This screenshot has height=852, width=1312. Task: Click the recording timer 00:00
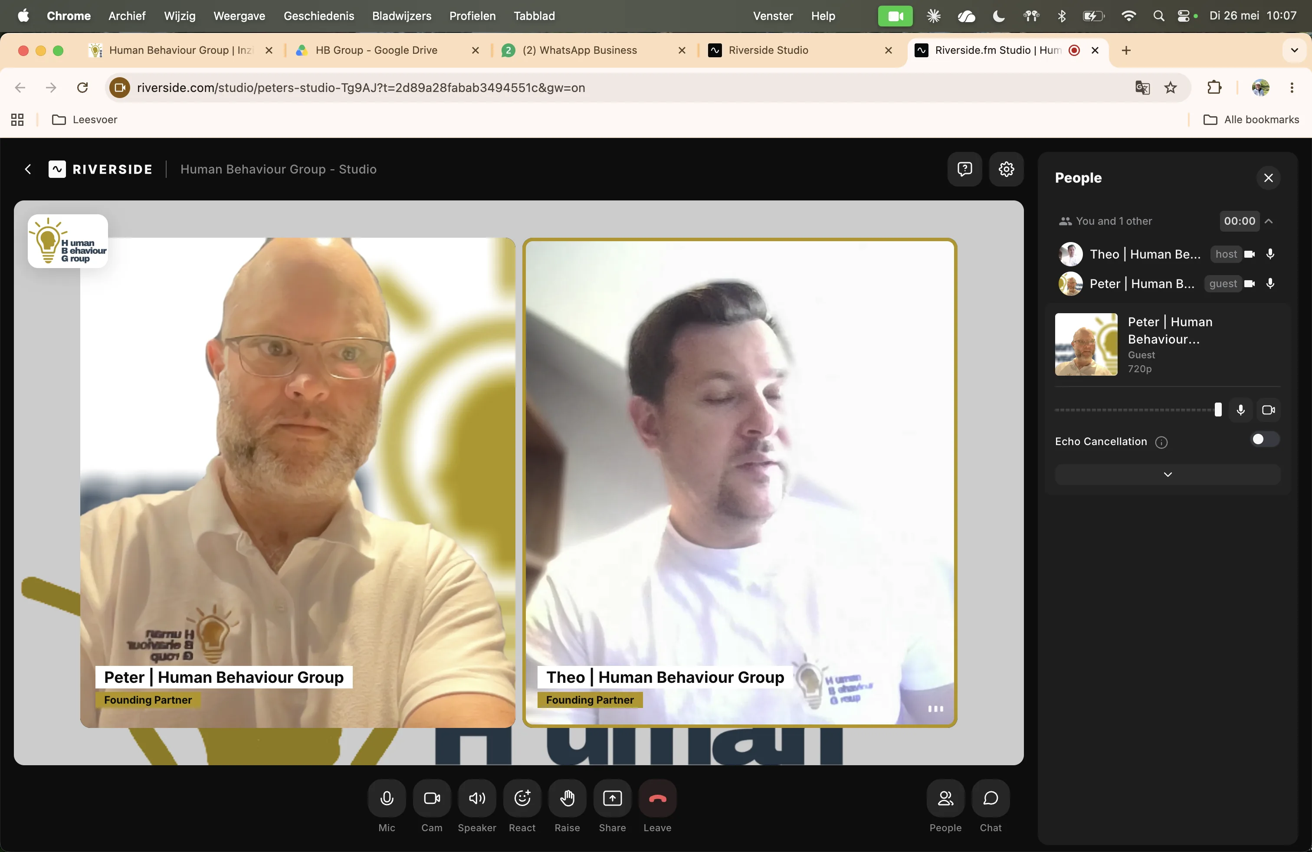pyautogui.click(x=1240, y=221)
